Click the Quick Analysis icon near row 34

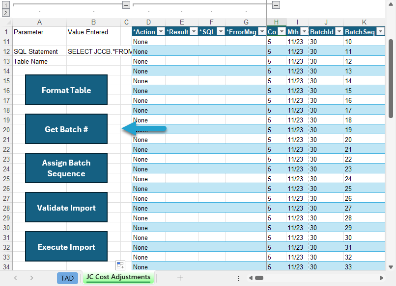coord(120,265)
